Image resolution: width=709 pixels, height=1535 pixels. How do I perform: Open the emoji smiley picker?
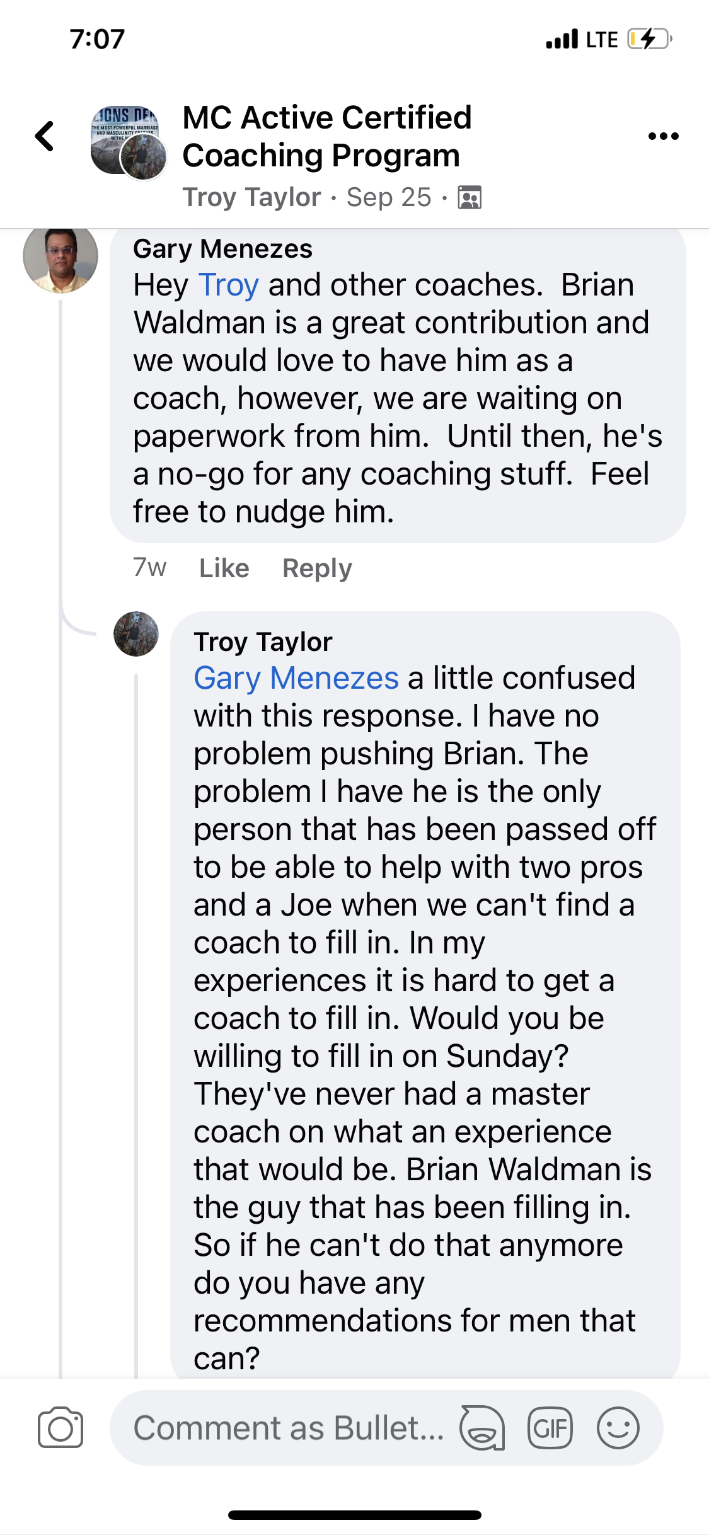click(618, 1428)
